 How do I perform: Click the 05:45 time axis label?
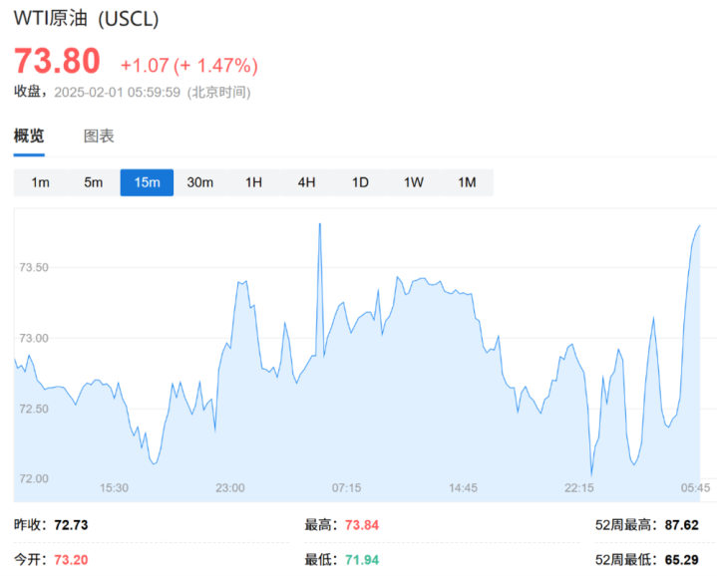[695, 488]
